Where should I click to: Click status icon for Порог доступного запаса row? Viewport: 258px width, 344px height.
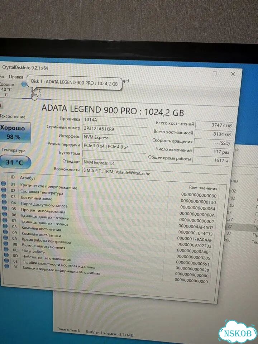click(x=4, y=202)
